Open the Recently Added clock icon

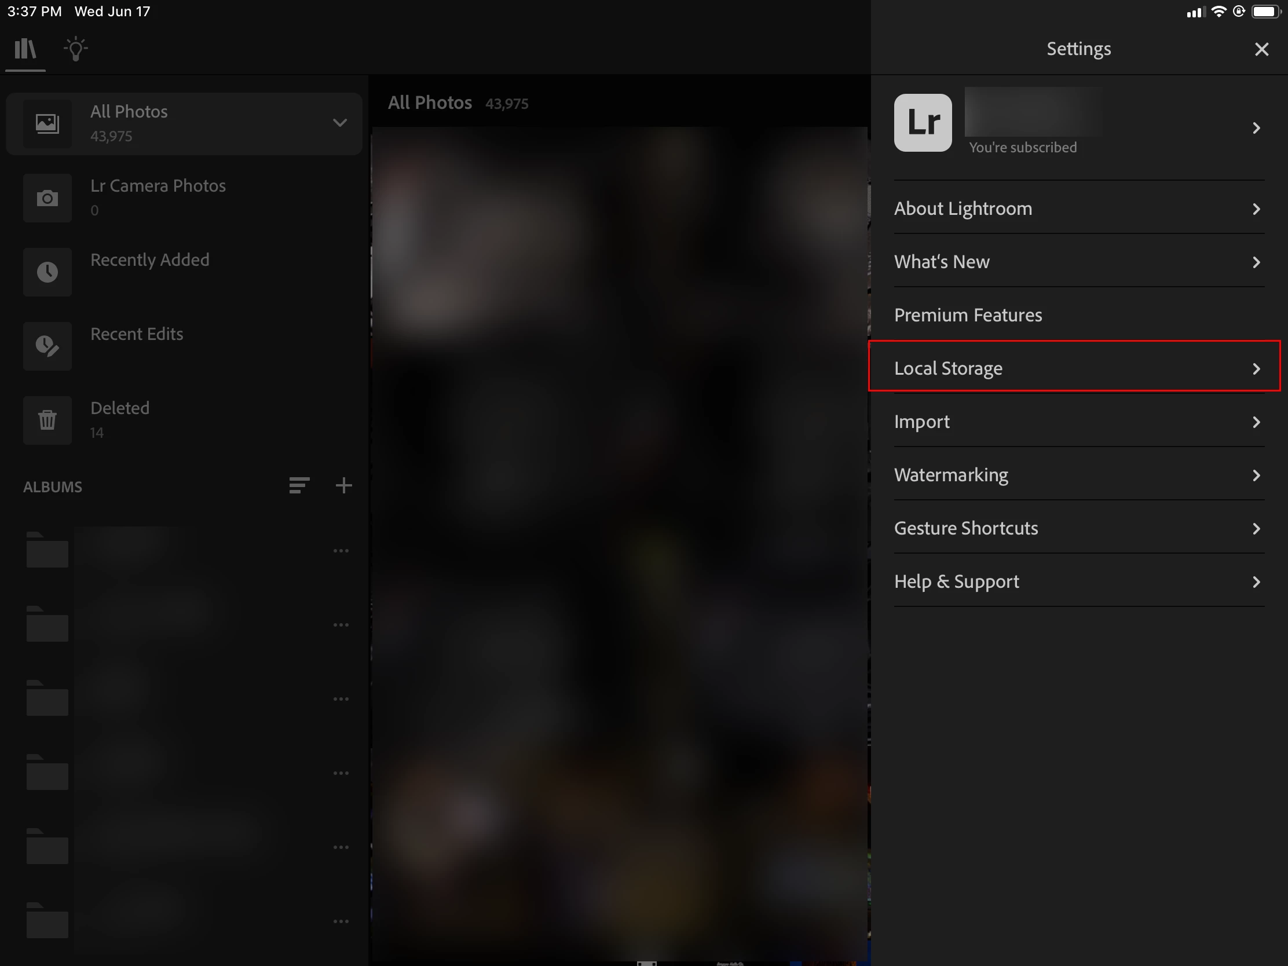coord(47,272)
